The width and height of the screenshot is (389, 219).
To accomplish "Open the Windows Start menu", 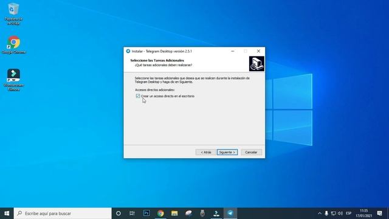I will (x=7, y=214).
